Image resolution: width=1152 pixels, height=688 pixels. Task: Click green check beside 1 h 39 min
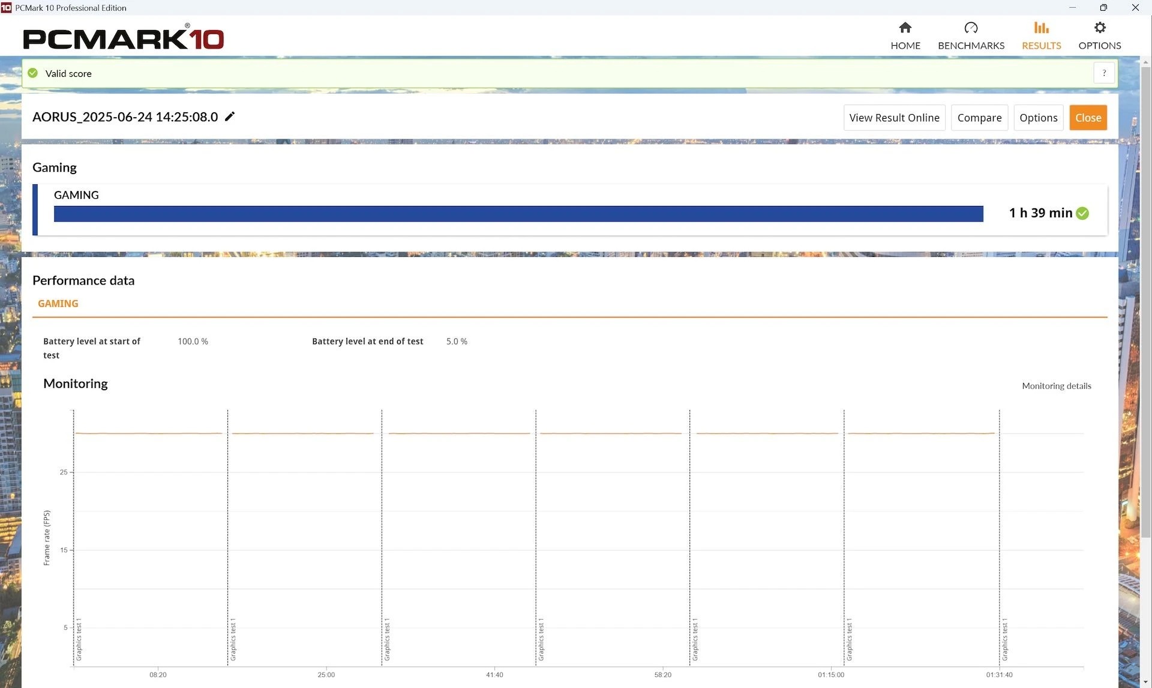pos(1082,213)
